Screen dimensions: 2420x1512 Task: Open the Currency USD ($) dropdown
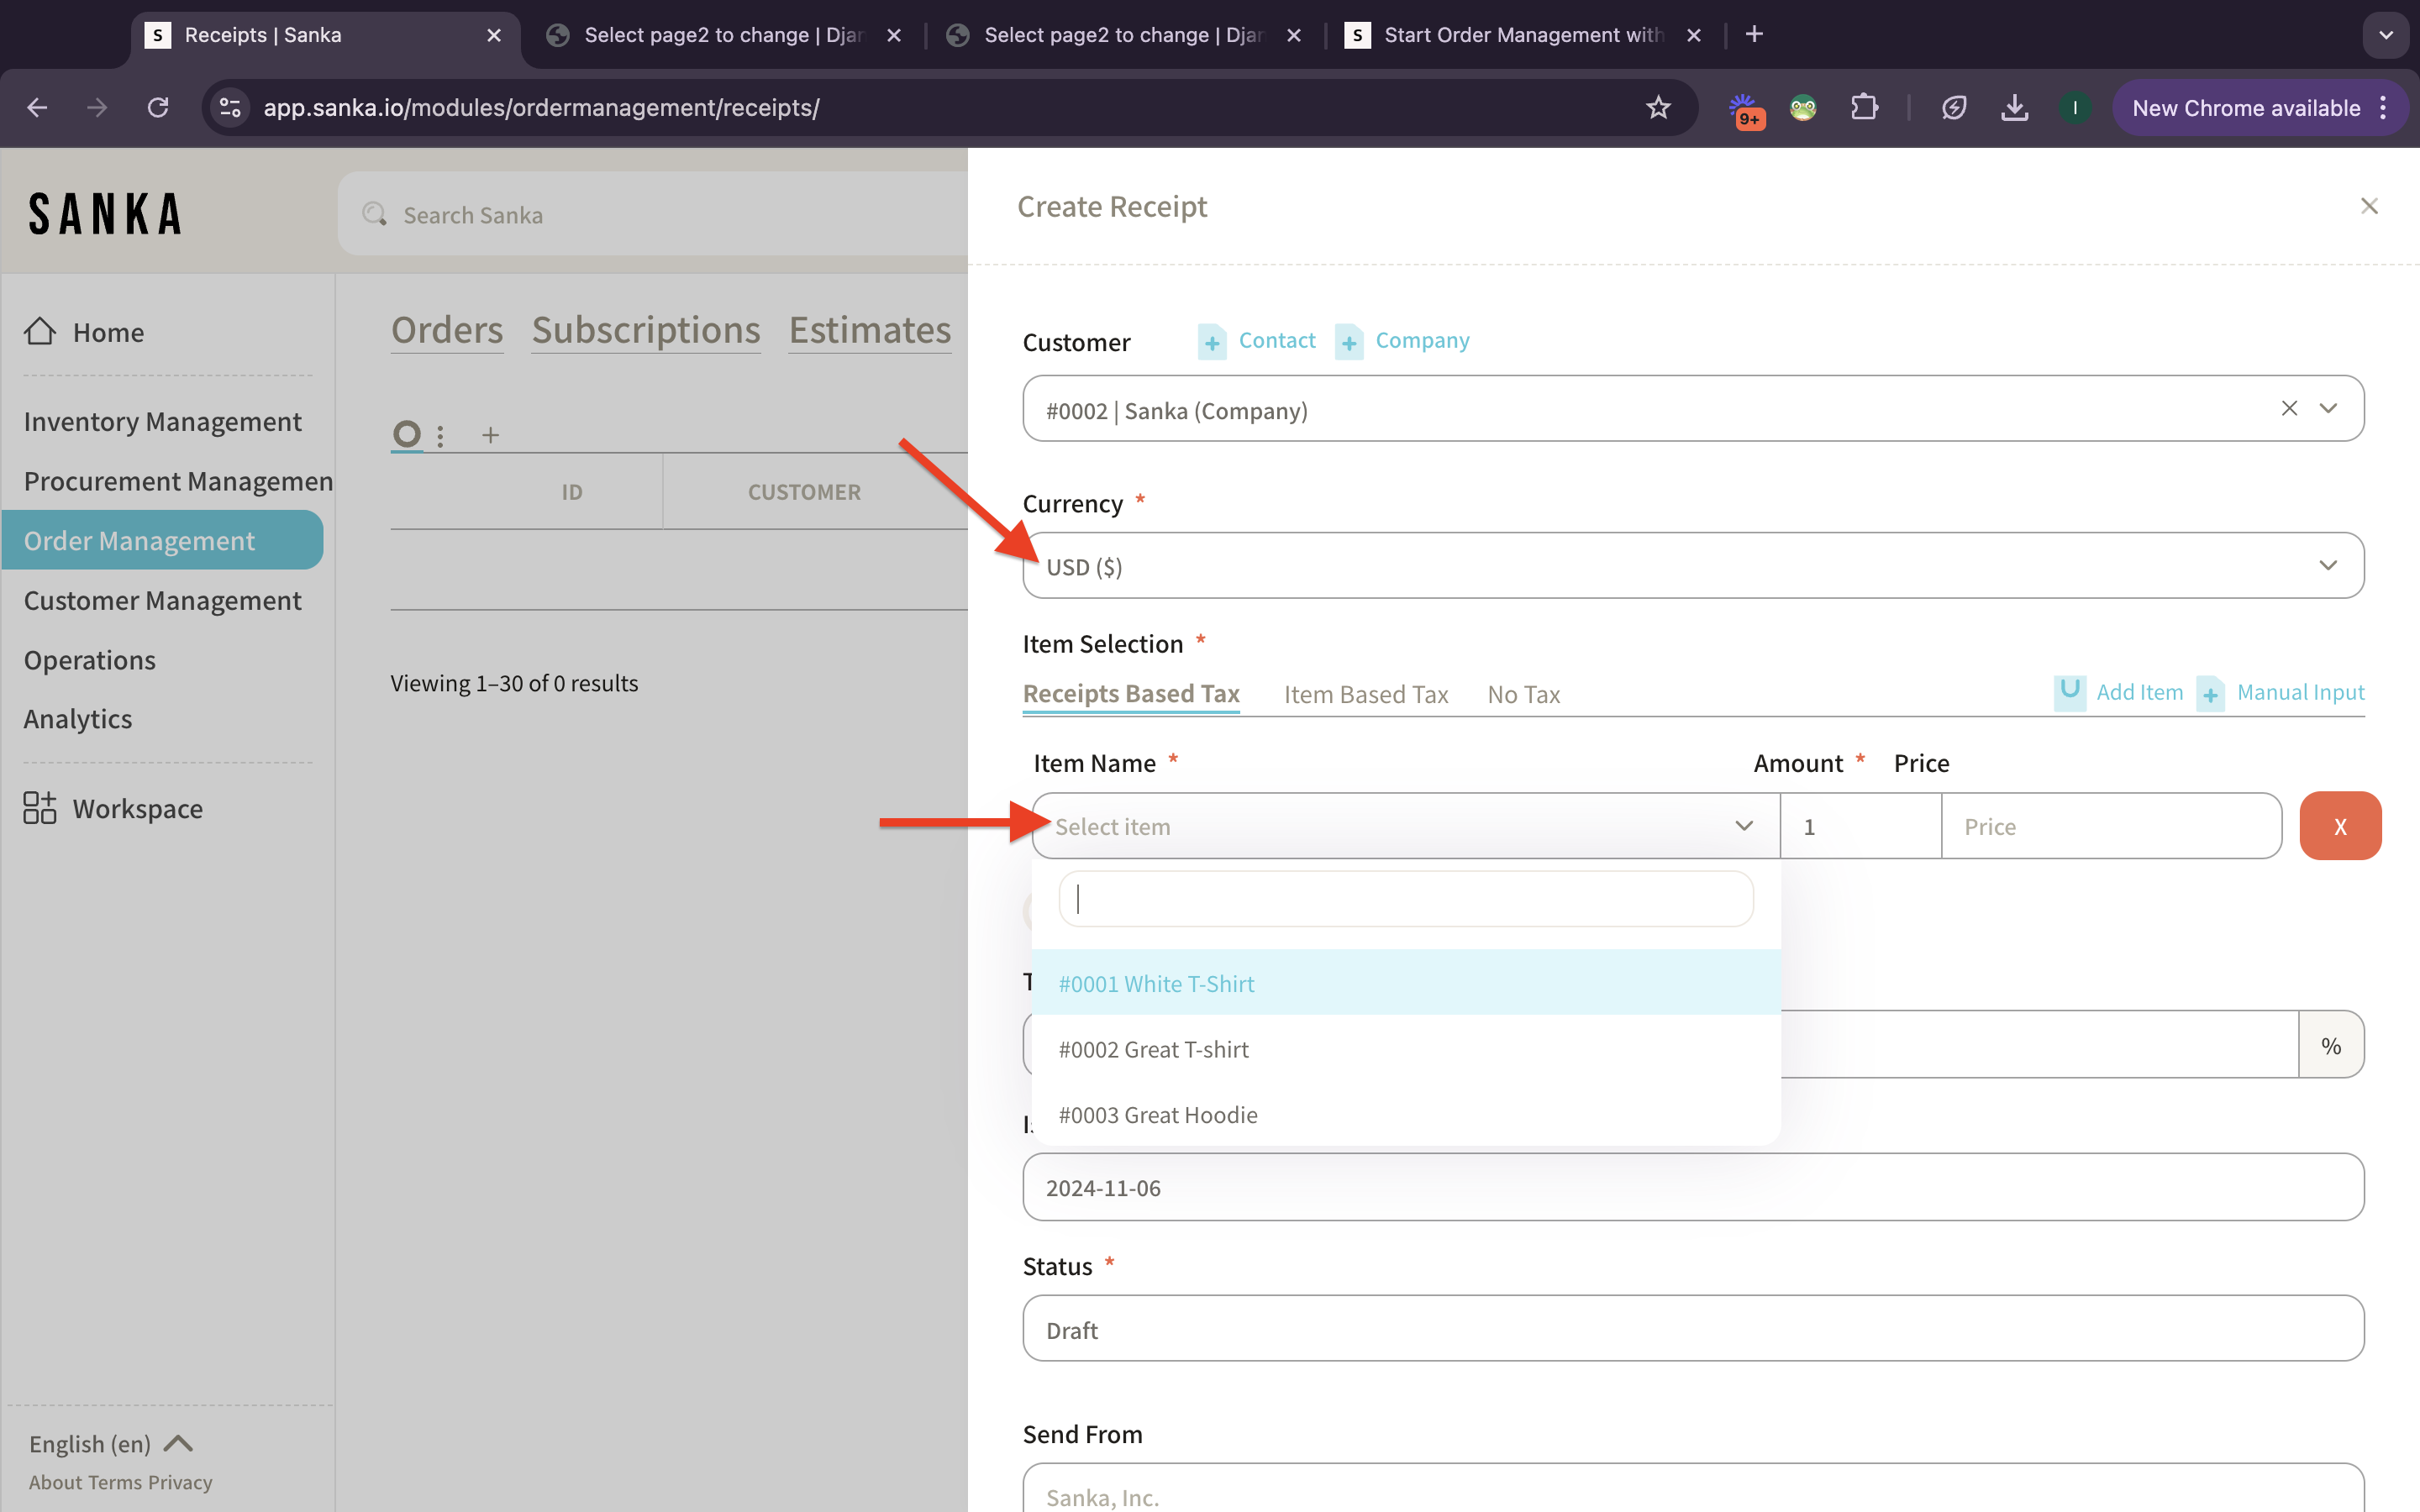[x=1693, y=565]
